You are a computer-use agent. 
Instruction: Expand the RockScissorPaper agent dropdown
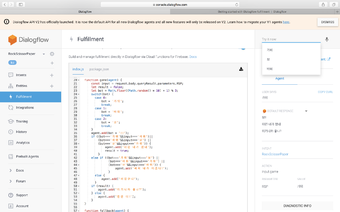[44, 54]
